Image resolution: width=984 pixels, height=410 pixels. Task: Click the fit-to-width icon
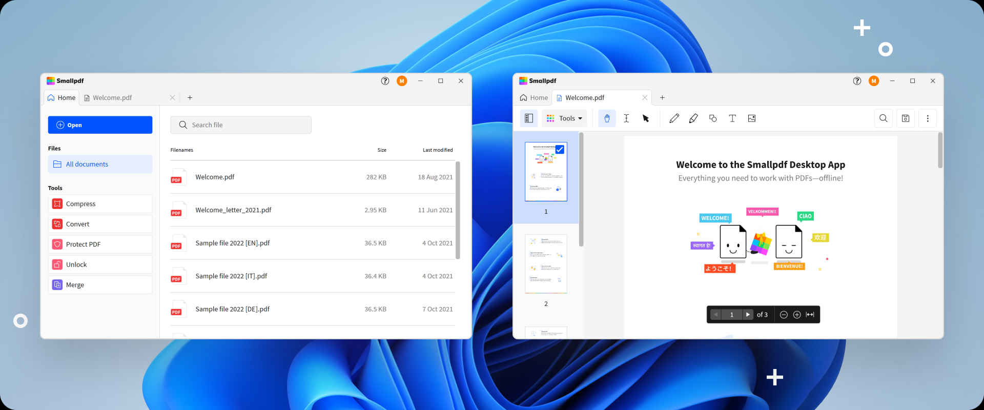810,315
